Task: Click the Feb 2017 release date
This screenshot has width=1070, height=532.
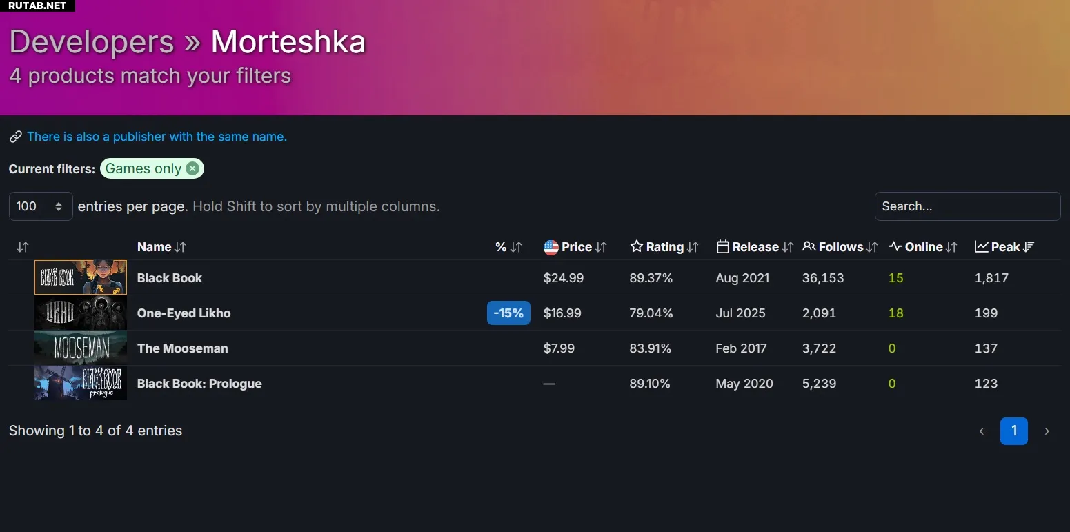Action: click(x=742, y=348)
